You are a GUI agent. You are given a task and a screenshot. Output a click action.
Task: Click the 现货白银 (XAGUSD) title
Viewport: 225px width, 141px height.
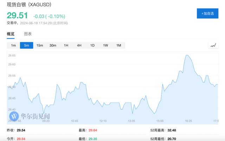pos(29,5)
